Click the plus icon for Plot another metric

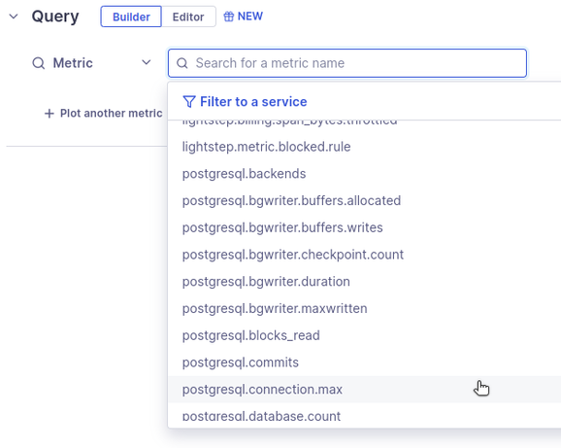click(49, 114)
